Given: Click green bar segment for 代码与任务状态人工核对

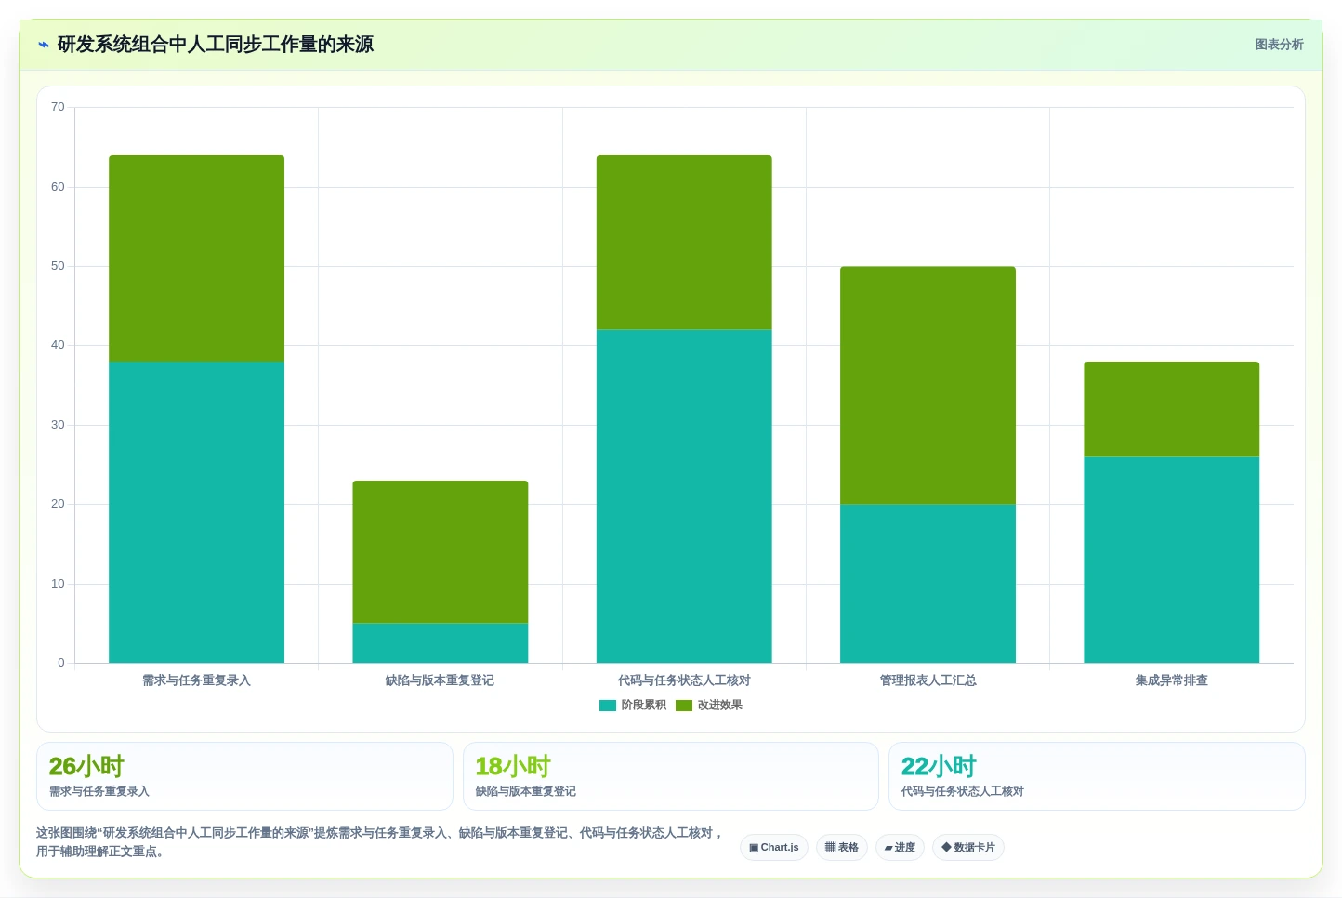Looking at the screenshot, I should 684,243.
